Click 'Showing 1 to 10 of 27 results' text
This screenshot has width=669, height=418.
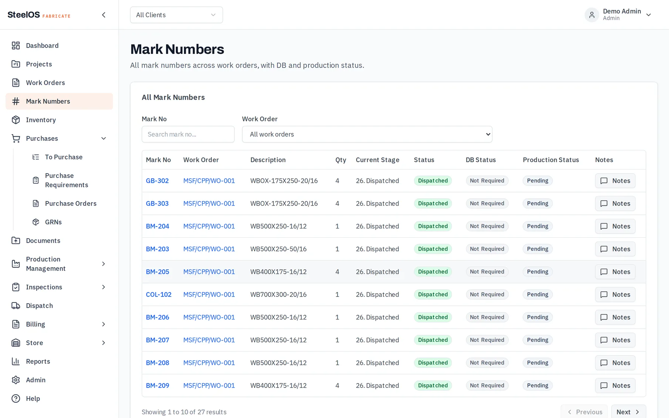click(x=184, y=412)
